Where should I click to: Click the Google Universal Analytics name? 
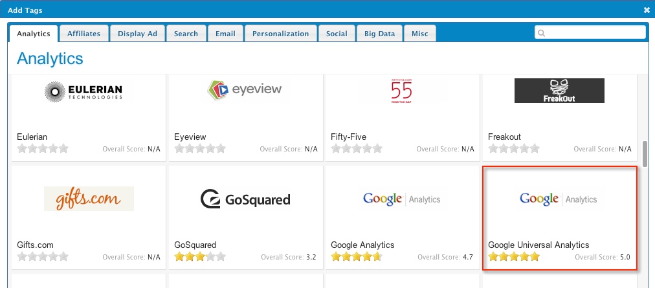[x=539, y=245]
